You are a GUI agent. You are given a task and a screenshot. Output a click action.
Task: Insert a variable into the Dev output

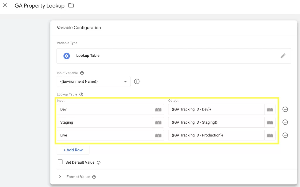[270, 110]
